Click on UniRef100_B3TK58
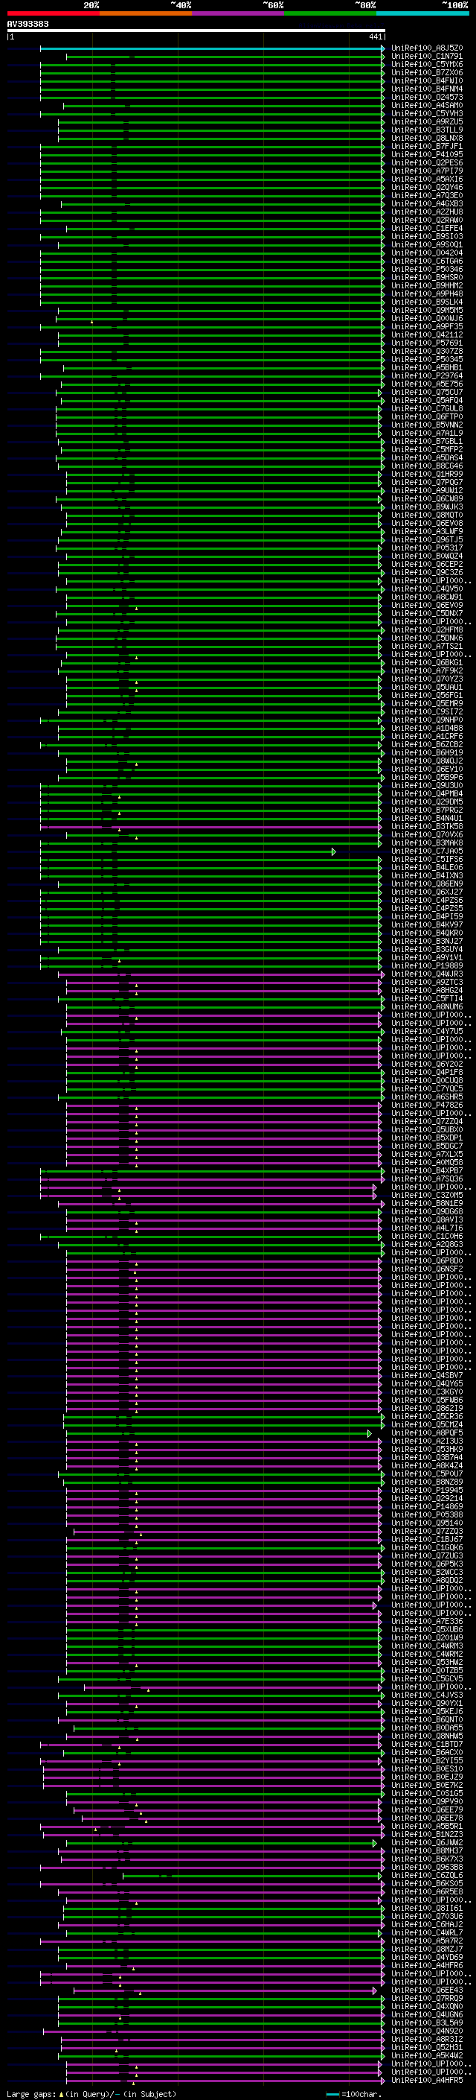 click(x=427, y=827)
